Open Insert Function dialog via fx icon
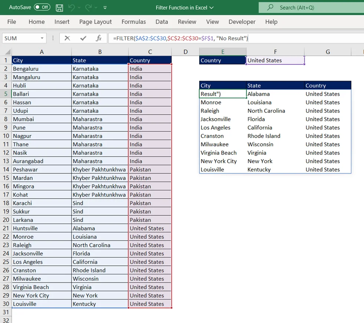364x323 pixels. pos(99,38)
